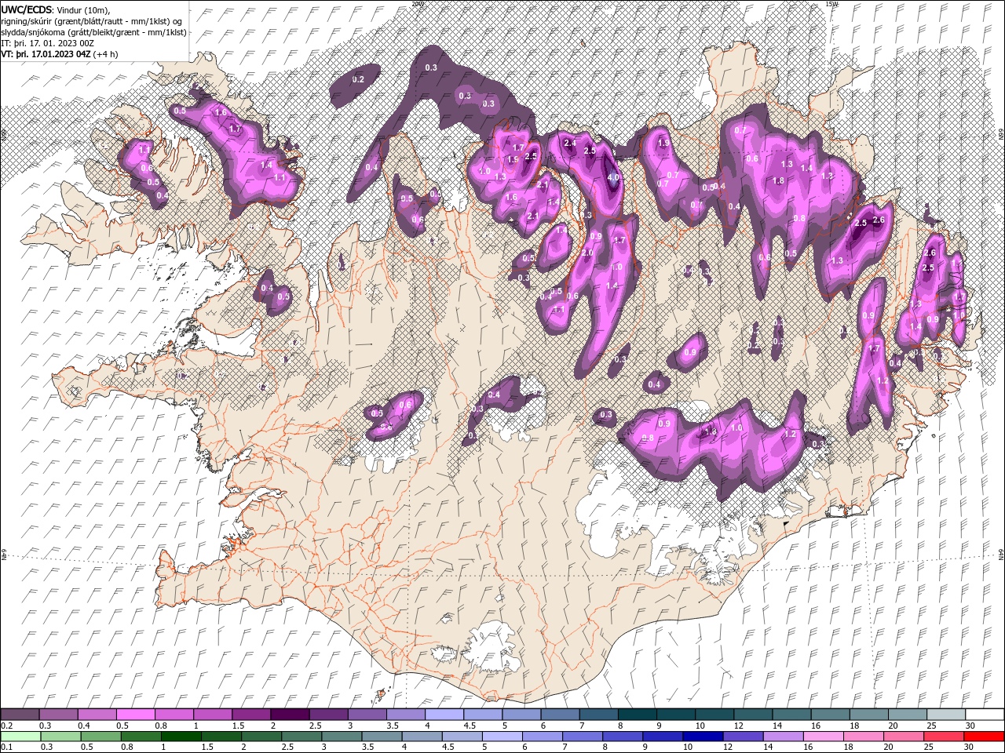Image resolution: width=1005 pixels, height=753 pixels.
Task: Select upper legend dark purple 2–2.5 swatch
Action: [x=290, y=714]
